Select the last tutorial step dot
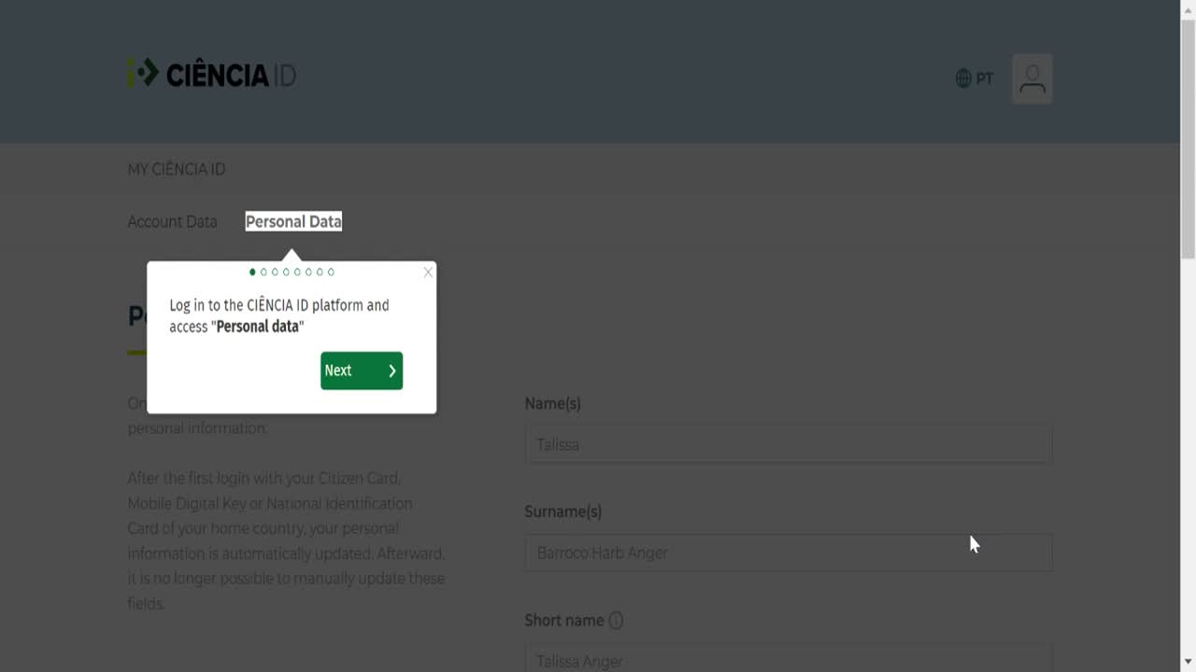The width and height of the screenshot is (1196, 672). pos(331,272)
